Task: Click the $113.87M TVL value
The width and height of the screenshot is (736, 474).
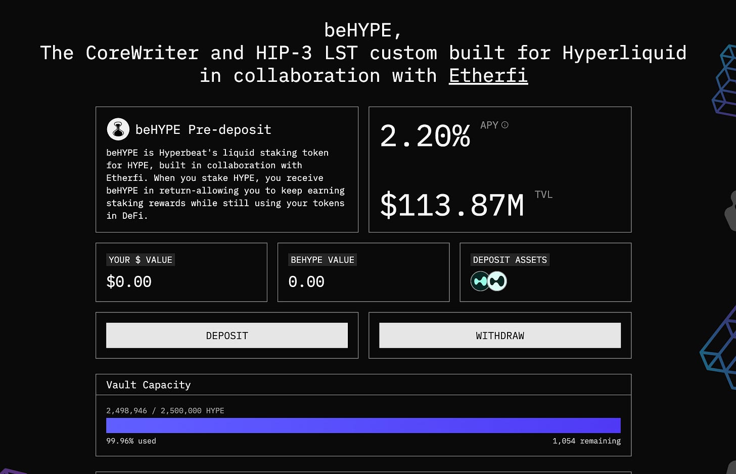Action: point(452,205)
